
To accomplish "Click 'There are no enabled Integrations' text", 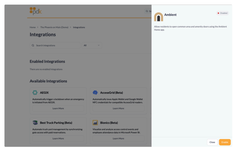I will 46,69.
